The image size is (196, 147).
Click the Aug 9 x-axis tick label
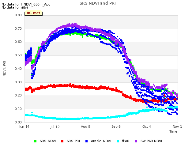(85, 126)
